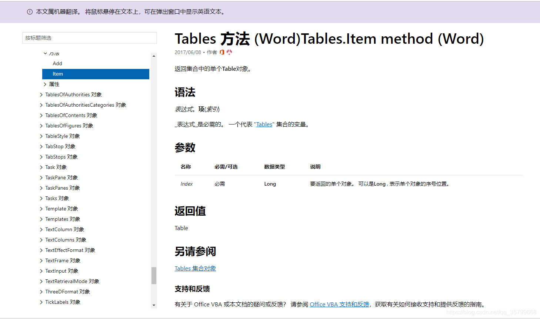Click the 必需/可选 column header

[226, 167]
